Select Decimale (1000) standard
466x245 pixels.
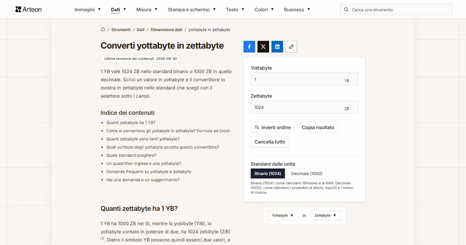pyautogui.click(x=307, y=173)
